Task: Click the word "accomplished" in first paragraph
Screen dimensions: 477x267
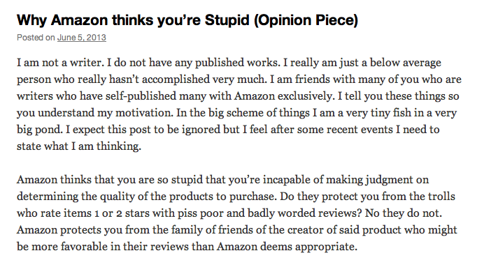Action: pyautogui.click(x=176, y=79)
